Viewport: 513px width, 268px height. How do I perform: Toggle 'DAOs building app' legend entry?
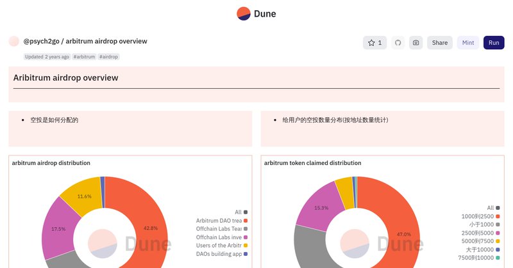point(222,254)
